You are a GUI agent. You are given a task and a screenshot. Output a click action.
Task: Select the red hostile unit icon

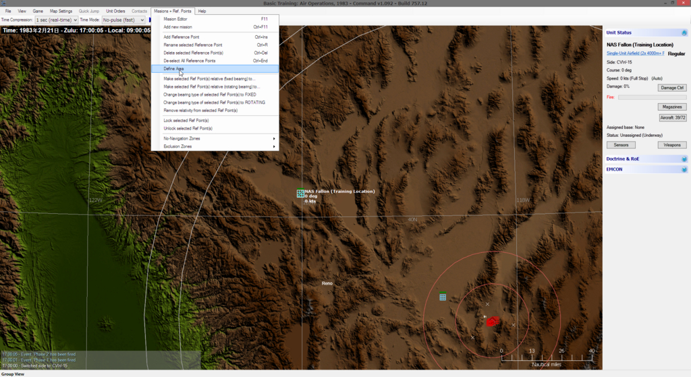point(493,322)
